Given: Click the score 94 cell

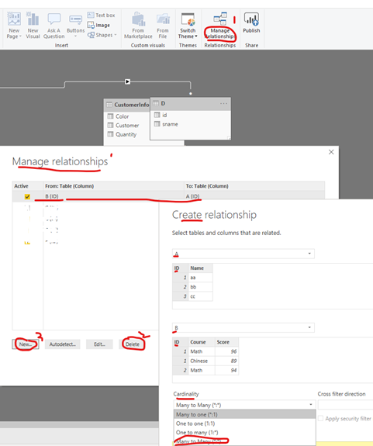Looking at the screenshot, I should pos(226,370).
